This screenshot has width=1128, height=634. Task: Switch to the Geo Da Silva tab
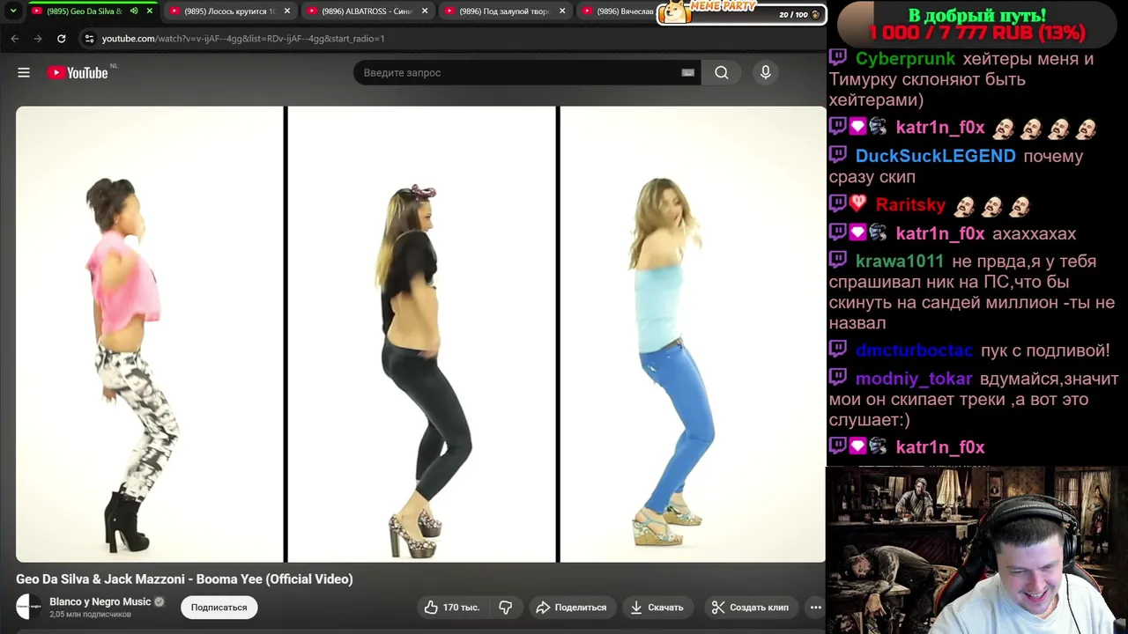click(84, 11)
